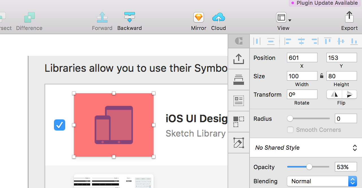The width and height of the screenshot is (362, 188).
Task: Move layer Forward using toolbar icon
Action: (x=102, y=17)
